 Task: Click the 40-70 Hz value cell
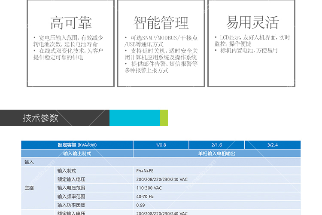(144, 197)
